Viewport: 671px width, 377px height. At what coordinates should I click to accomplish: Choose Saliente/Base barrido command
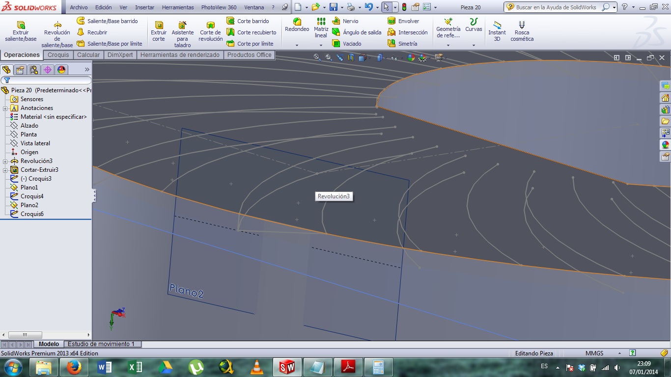(108, 21)
